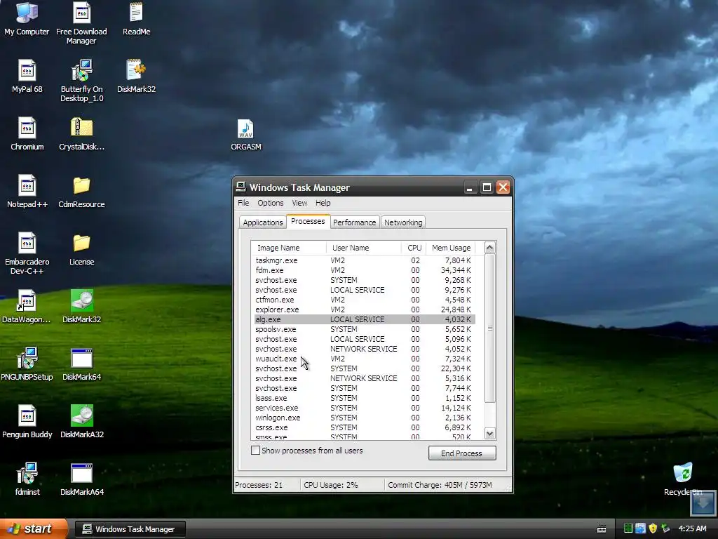
Task: Open CdmResource folder icon
Action: click(x=81, y=191)
